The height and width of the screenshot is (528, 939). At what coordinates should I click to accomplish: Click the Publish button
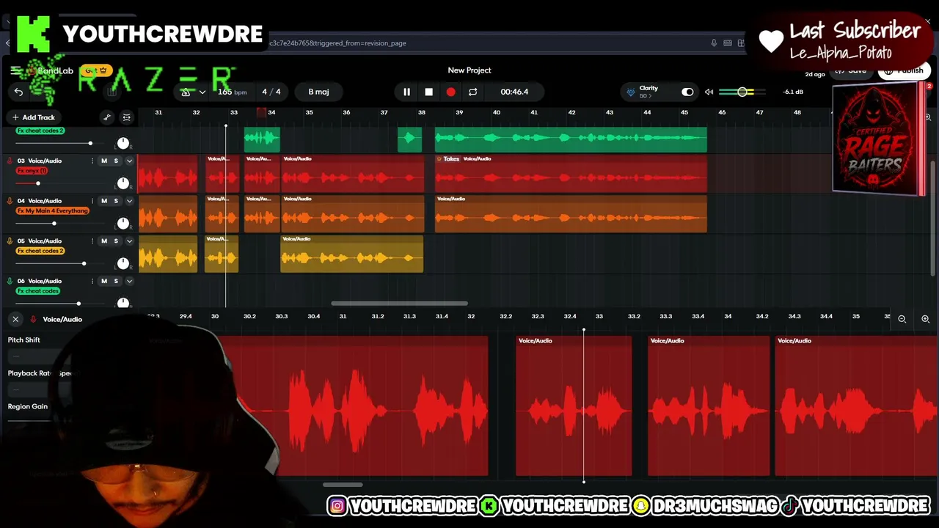pos(904,70)
